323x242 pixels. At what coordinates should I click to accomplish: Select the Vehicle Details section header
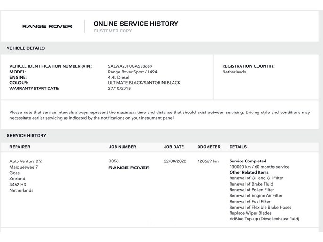tap(26, 48)
